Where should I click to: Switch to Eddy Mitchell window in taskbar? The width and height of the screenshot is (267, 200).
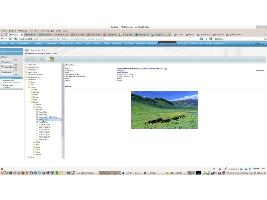pos(176,173)
